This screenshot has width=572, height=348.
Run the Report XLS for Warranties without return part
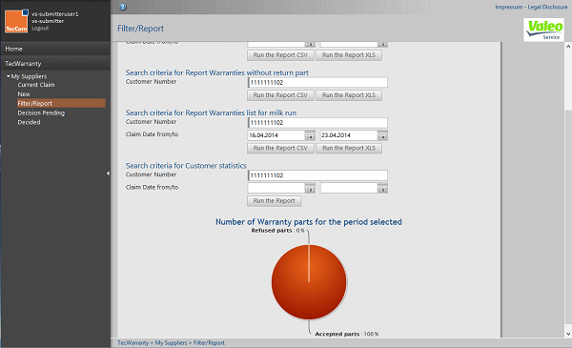349,95
